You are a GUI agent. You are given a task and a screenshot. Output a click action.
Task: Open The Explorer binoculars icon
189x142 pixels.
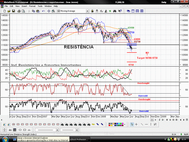115,11
